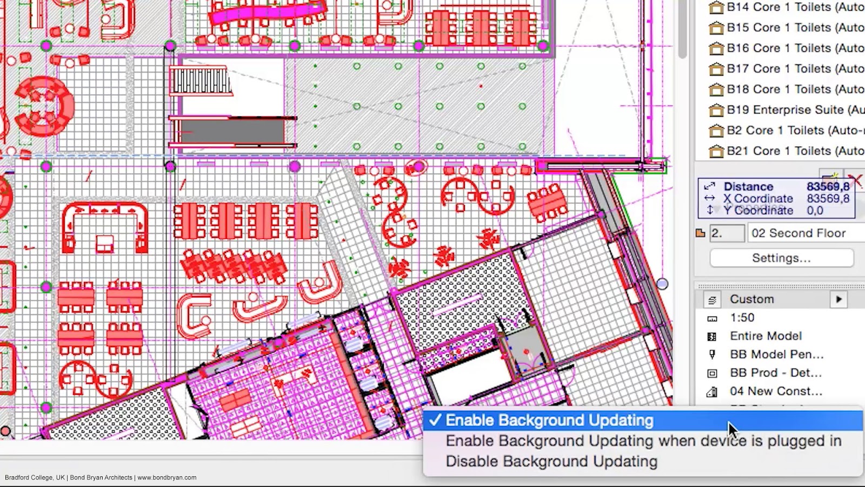Click the Settings... button

tap(781, 258)
